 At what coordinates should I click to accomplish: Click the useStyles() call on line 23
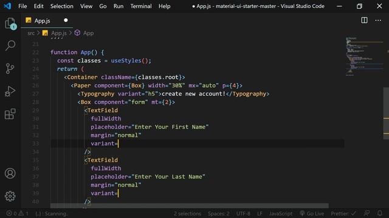tap(129, 61)
